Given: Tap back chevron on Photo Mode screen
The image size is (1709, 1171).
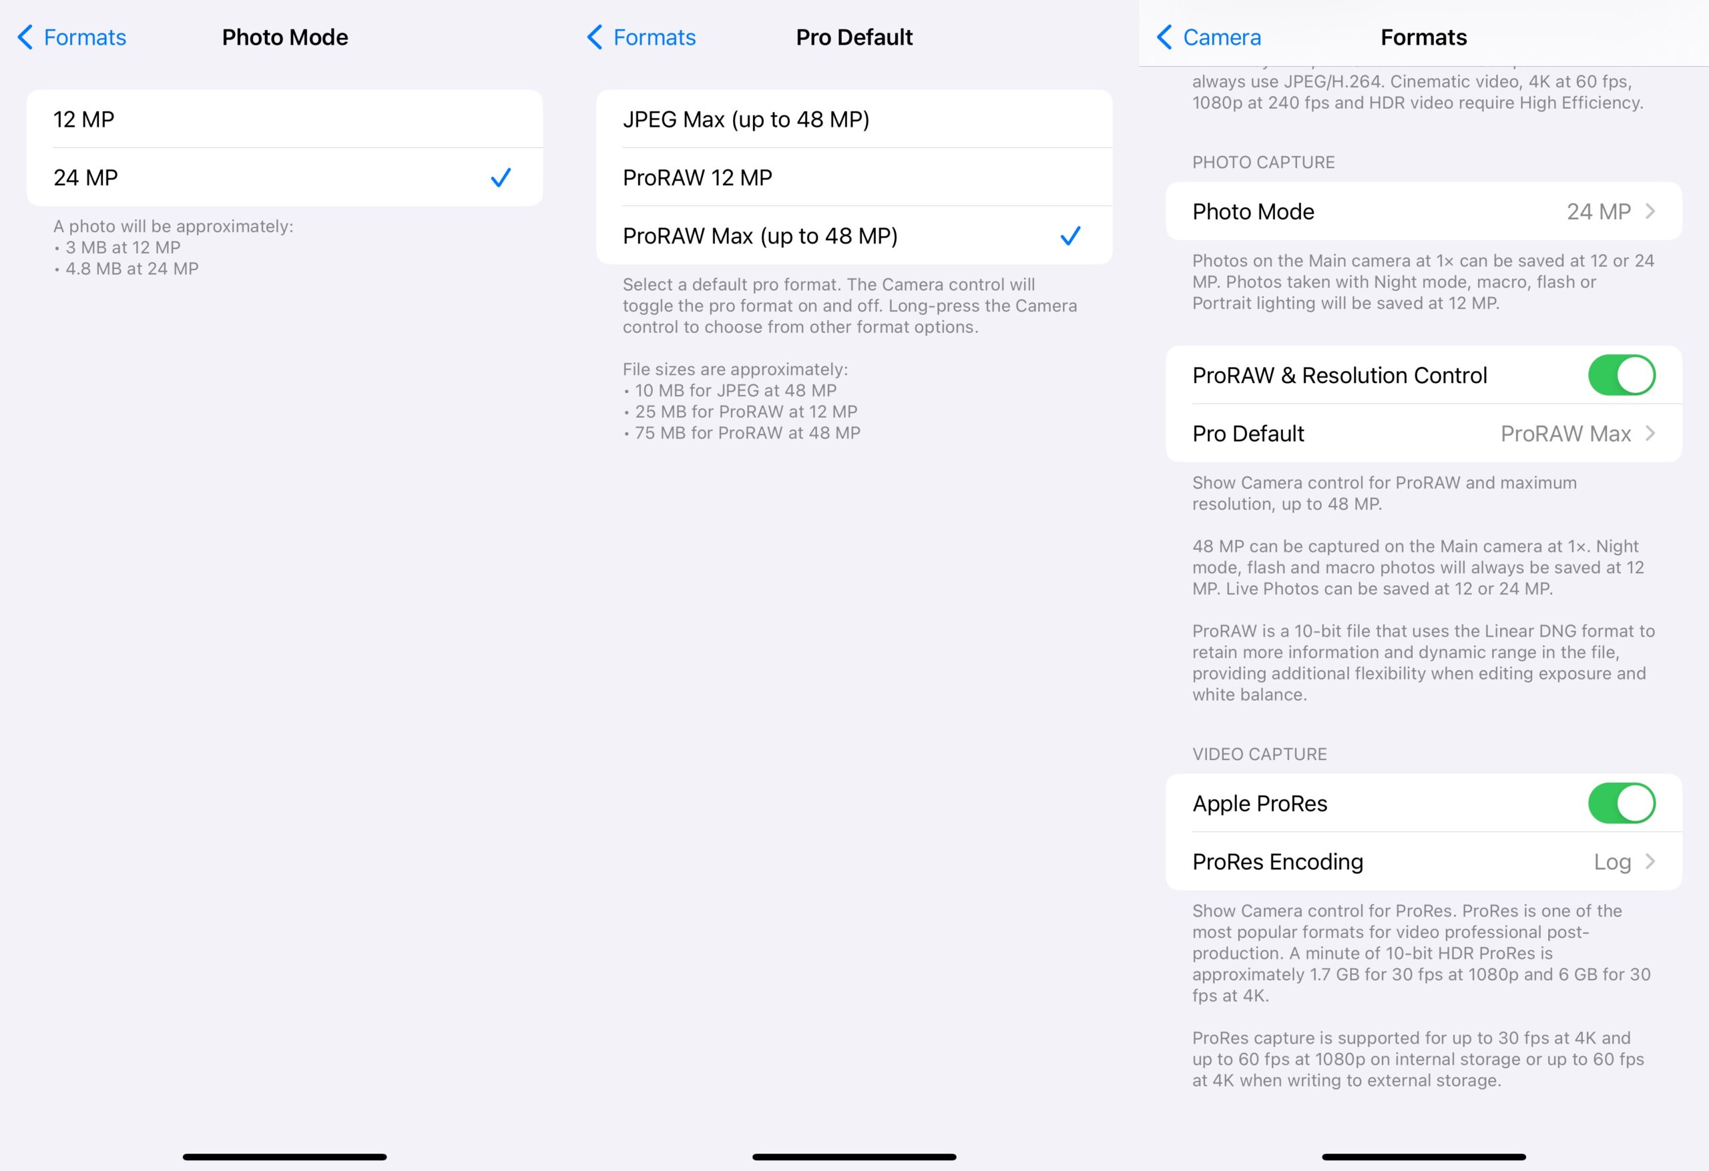Looking at the screenshot, I should click(x=26, y=37).
